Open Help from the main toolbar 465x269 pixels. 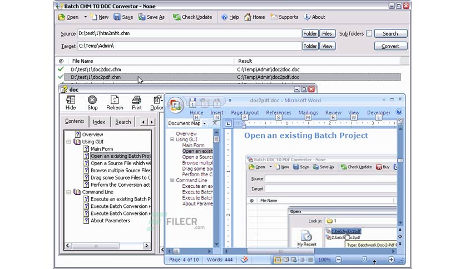(230, 17)
